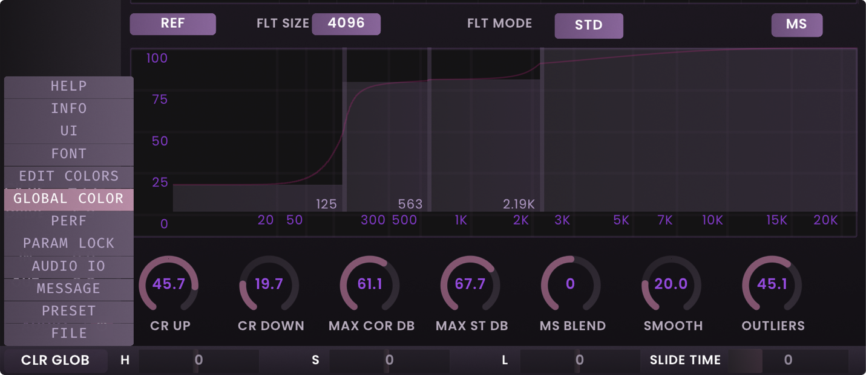Click the CR UP knob
This screenshot has height=375, width=866.
[x=169, y=284]
